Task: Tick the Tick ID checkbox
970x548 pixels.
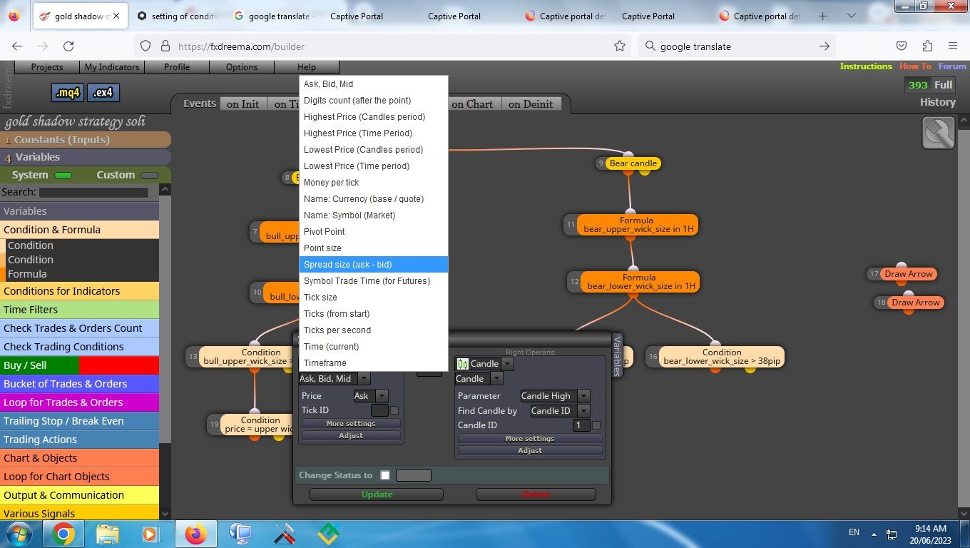Action: coord(394,410)
